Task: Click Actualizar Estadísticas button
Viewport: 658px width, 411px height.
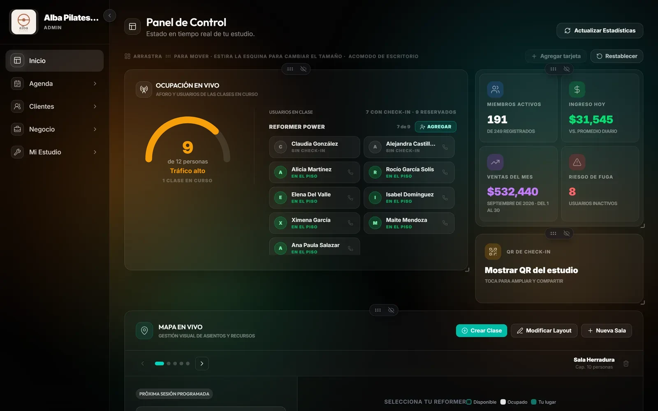Action: click(x=600, y=30)
